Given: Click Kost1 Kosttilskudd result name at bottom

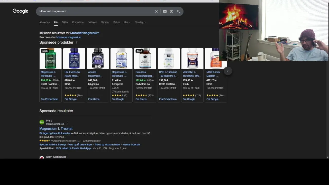Looking at the screenshot, I should click(56, 157).
